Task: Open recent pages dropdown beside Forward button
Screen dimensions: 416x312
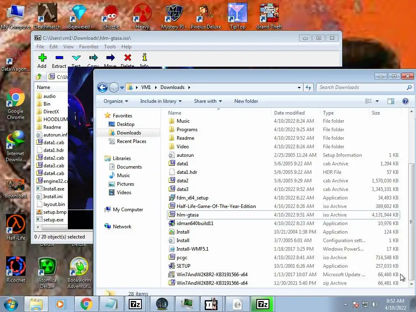Action: (x=122, y=87)
